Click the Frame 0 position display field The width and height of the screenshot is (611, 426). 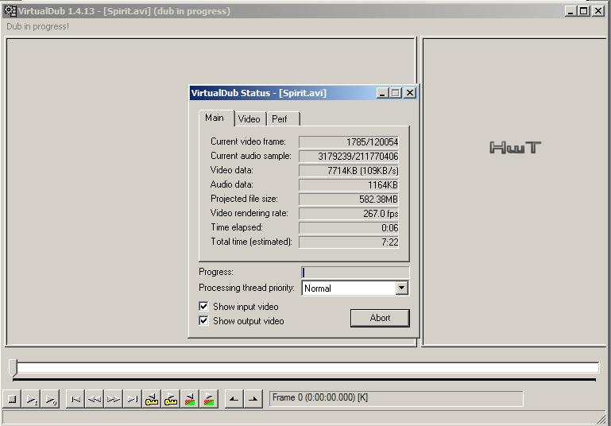(x=396, y=398)
